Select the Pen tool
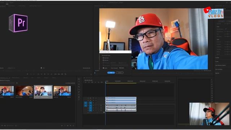 (79, 92)
